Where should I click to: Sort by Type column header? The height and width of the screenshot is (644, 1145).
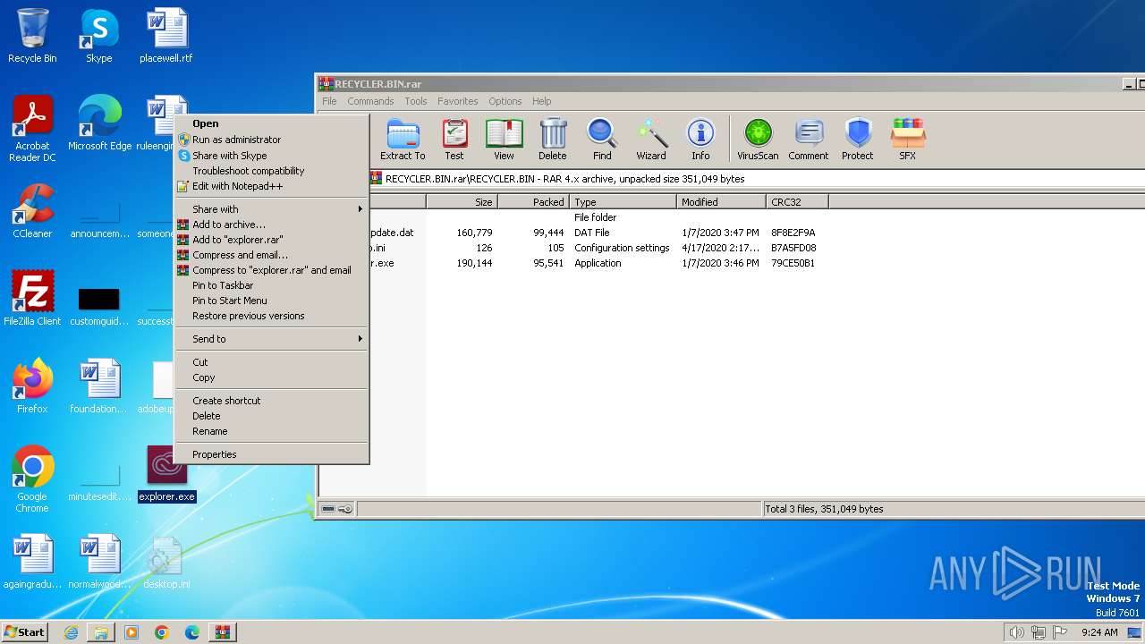[623, 202]
